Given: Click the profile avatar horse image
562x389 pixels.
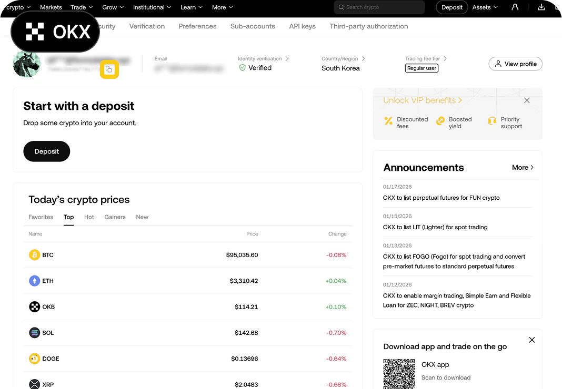Looking at the screenshot, I should [26, 64].
